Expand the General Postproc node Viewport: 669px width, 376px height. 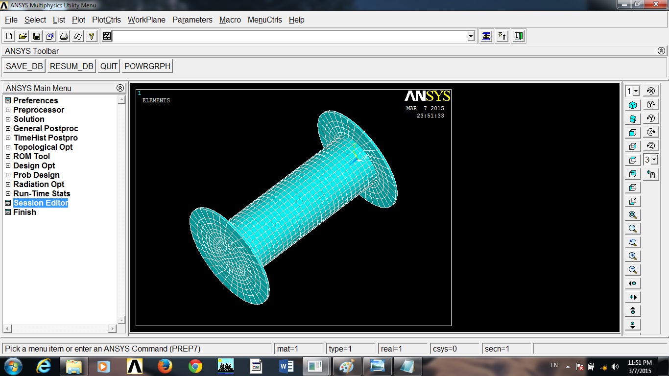point(8,129)
